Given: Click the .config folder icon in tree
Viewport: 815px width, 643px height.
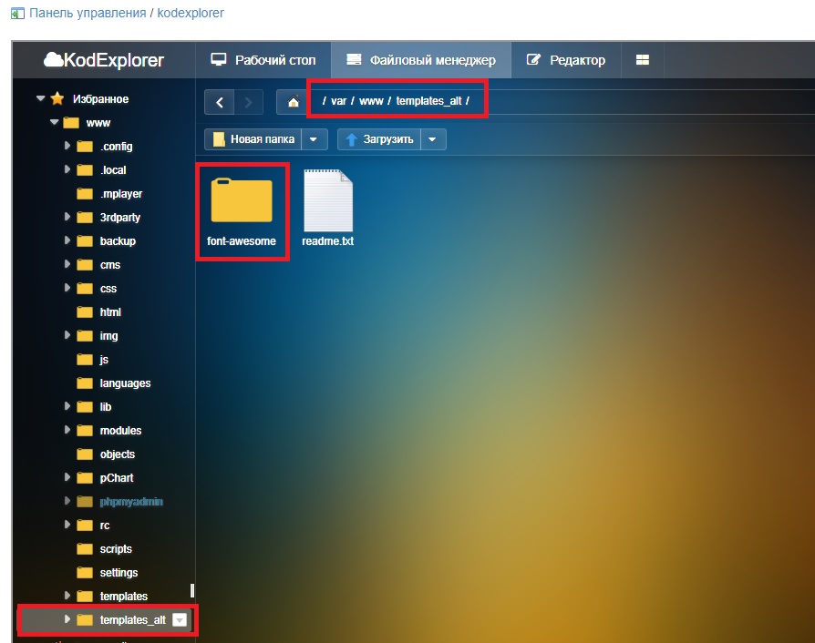Looking at the screenshot, I should (85, 147).
